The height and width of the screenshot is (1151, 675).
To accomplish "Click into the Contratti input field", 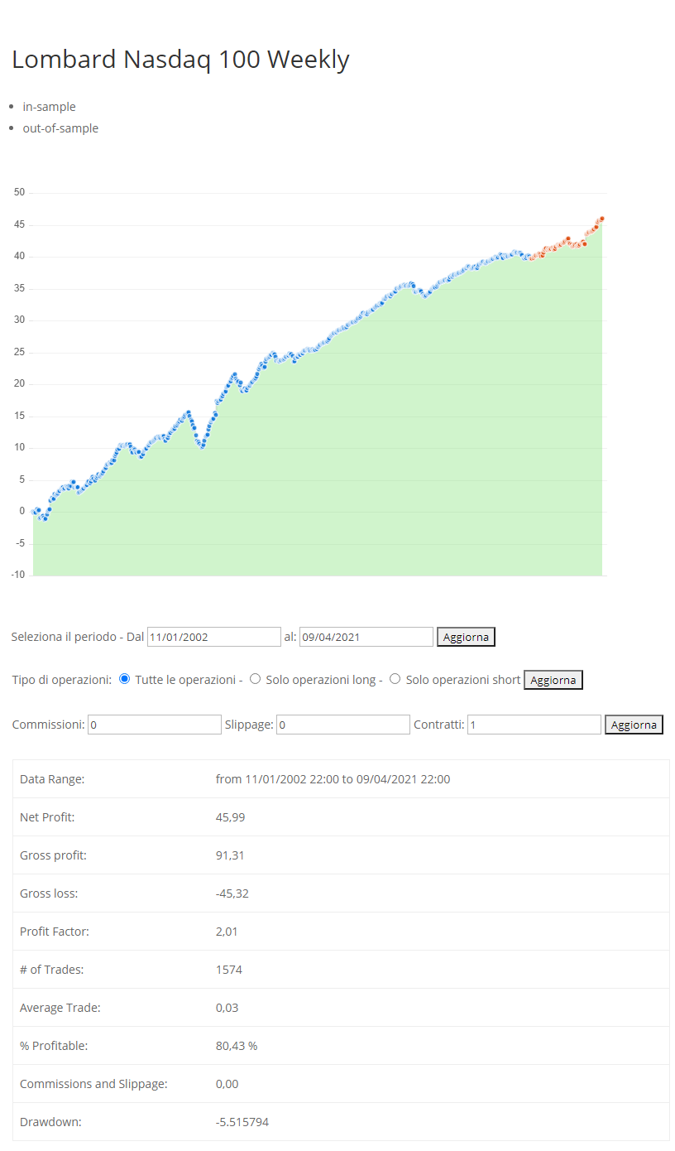I will pos(534,725).
